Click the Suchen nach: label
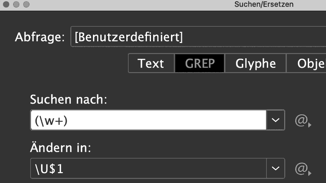 [68, 99]
